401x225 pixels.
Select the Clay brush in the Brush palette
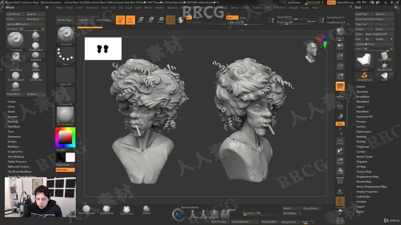tap(36, 36)
